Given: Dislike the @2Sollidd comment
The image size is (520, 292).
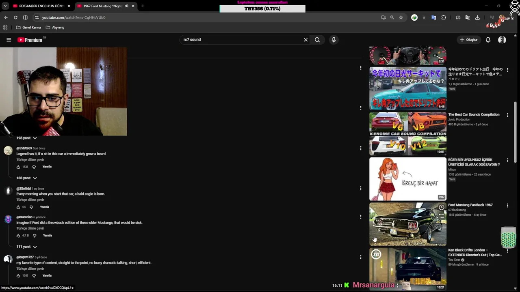Looking at the screenshot, I should (x=31, y=207).
